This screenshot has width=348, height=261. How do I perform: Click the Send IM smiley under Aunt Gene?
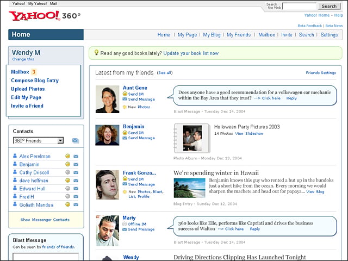click(125, 94)
